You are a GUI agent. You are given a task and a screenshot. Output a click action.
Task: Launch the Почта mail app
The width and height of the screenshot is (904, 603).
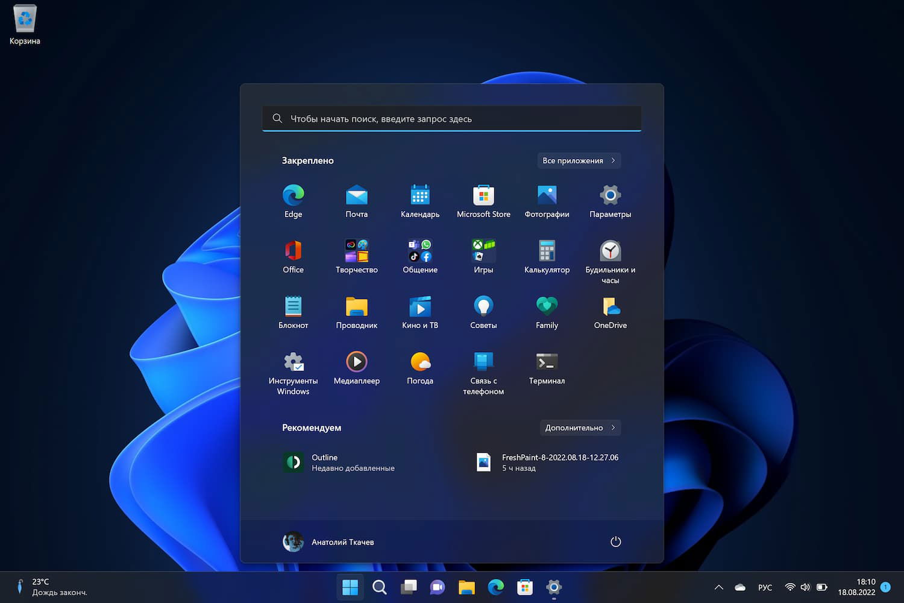click(356, 196)
